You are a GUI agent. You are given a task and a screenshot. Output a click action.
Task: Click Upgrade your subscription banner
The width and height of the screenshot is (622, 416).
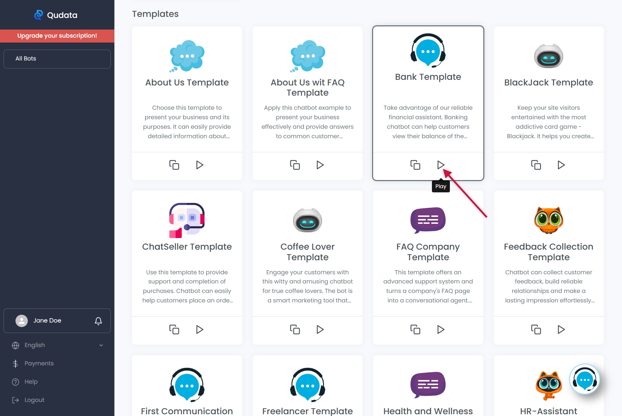[x=57, y=36]
